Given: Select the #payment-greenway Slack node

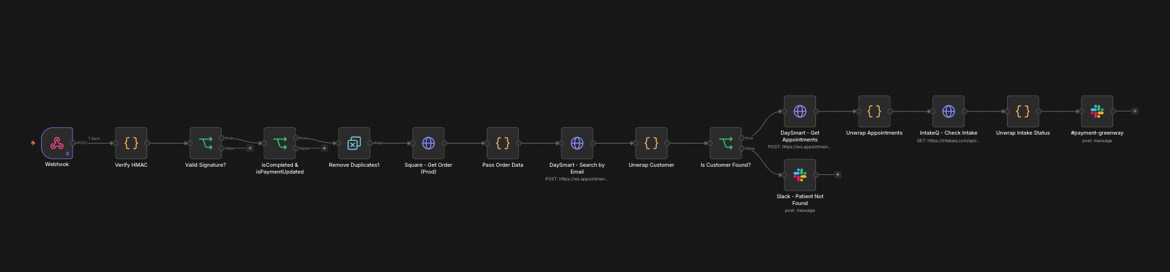Looking at the screenshot, I should 1097,111.
